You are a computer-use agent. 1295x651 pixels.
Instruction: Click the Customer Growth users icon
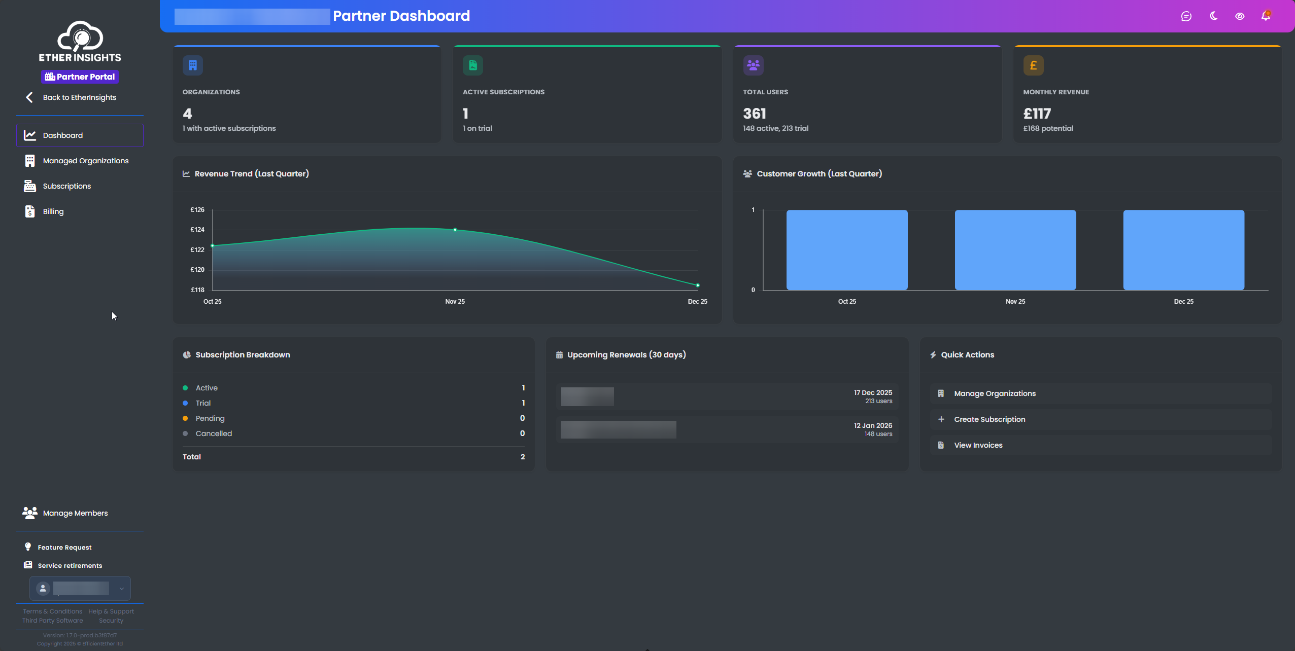[747, 174]
